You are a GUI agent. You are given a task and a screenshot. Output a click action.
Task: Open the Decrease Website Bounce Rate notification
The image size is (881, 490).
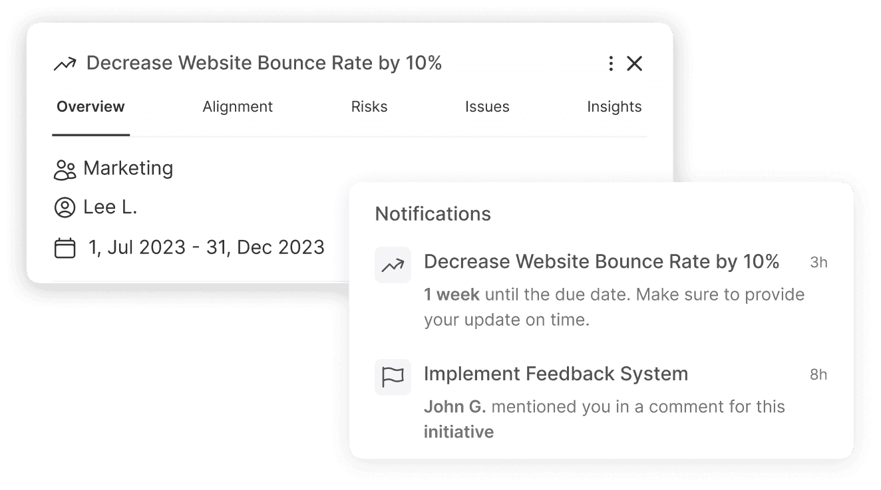pos(602,262)
